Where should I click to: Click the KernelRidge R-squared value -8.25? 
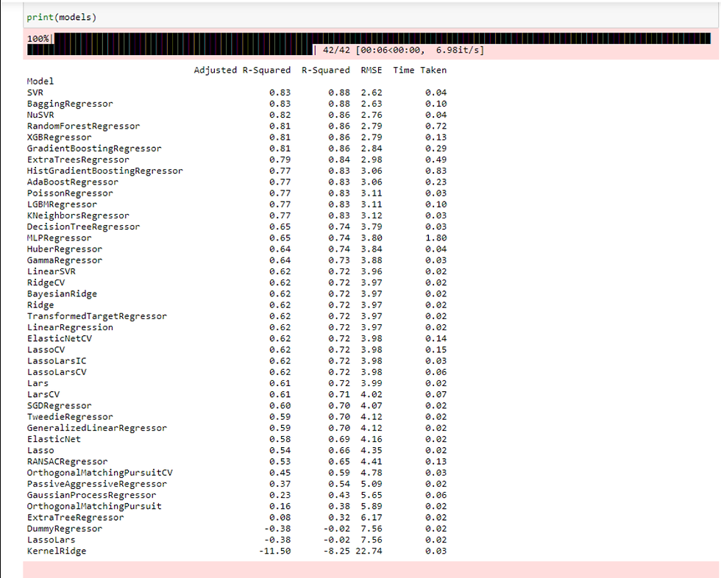(x=337, y=551)
